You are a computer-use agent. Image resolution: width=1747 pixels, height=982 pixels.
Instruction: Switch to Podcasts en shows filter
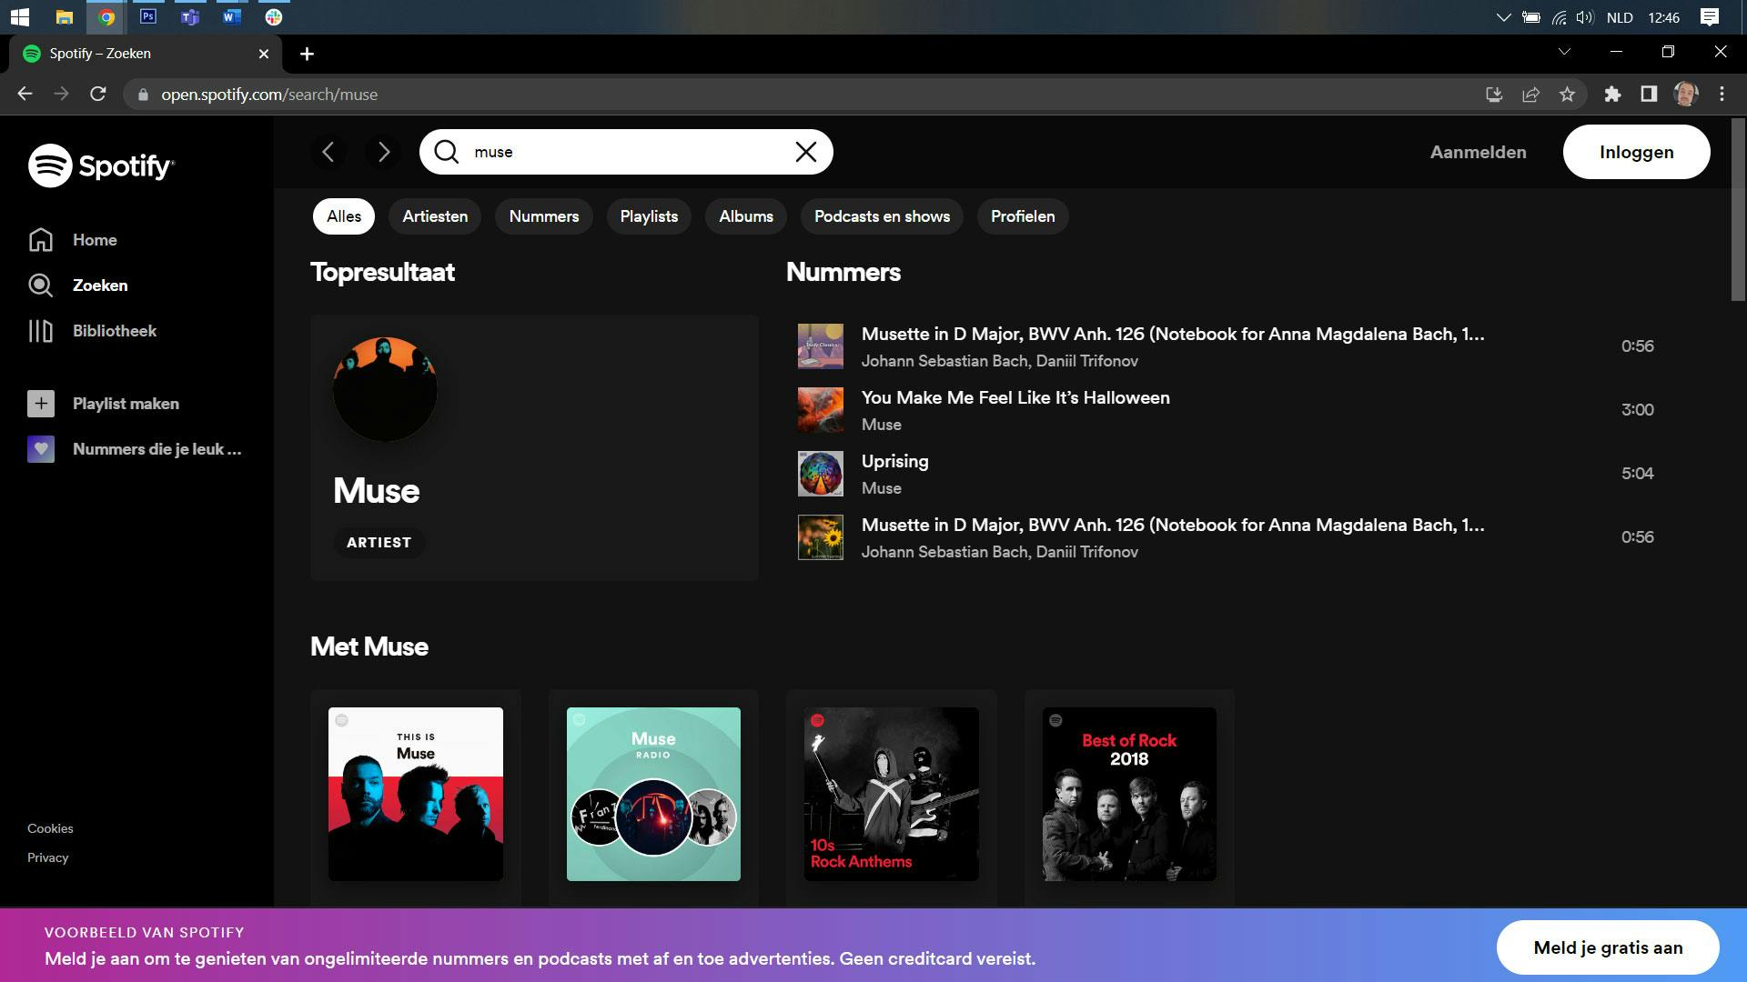[x=881, y=216]
